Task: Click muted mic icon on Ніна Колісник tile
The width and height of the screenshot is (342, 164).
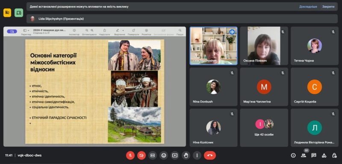Action: (x=232, y=114)
